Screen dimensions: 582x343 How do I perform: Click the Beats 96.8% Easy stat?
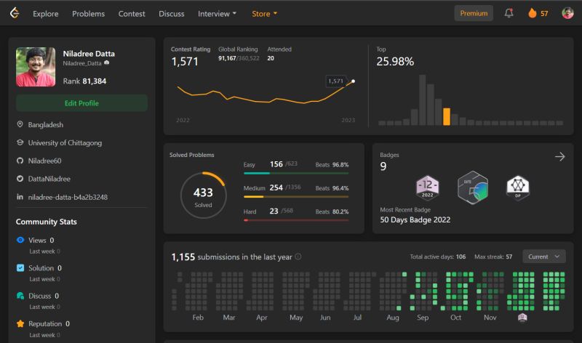pos(332,165)
